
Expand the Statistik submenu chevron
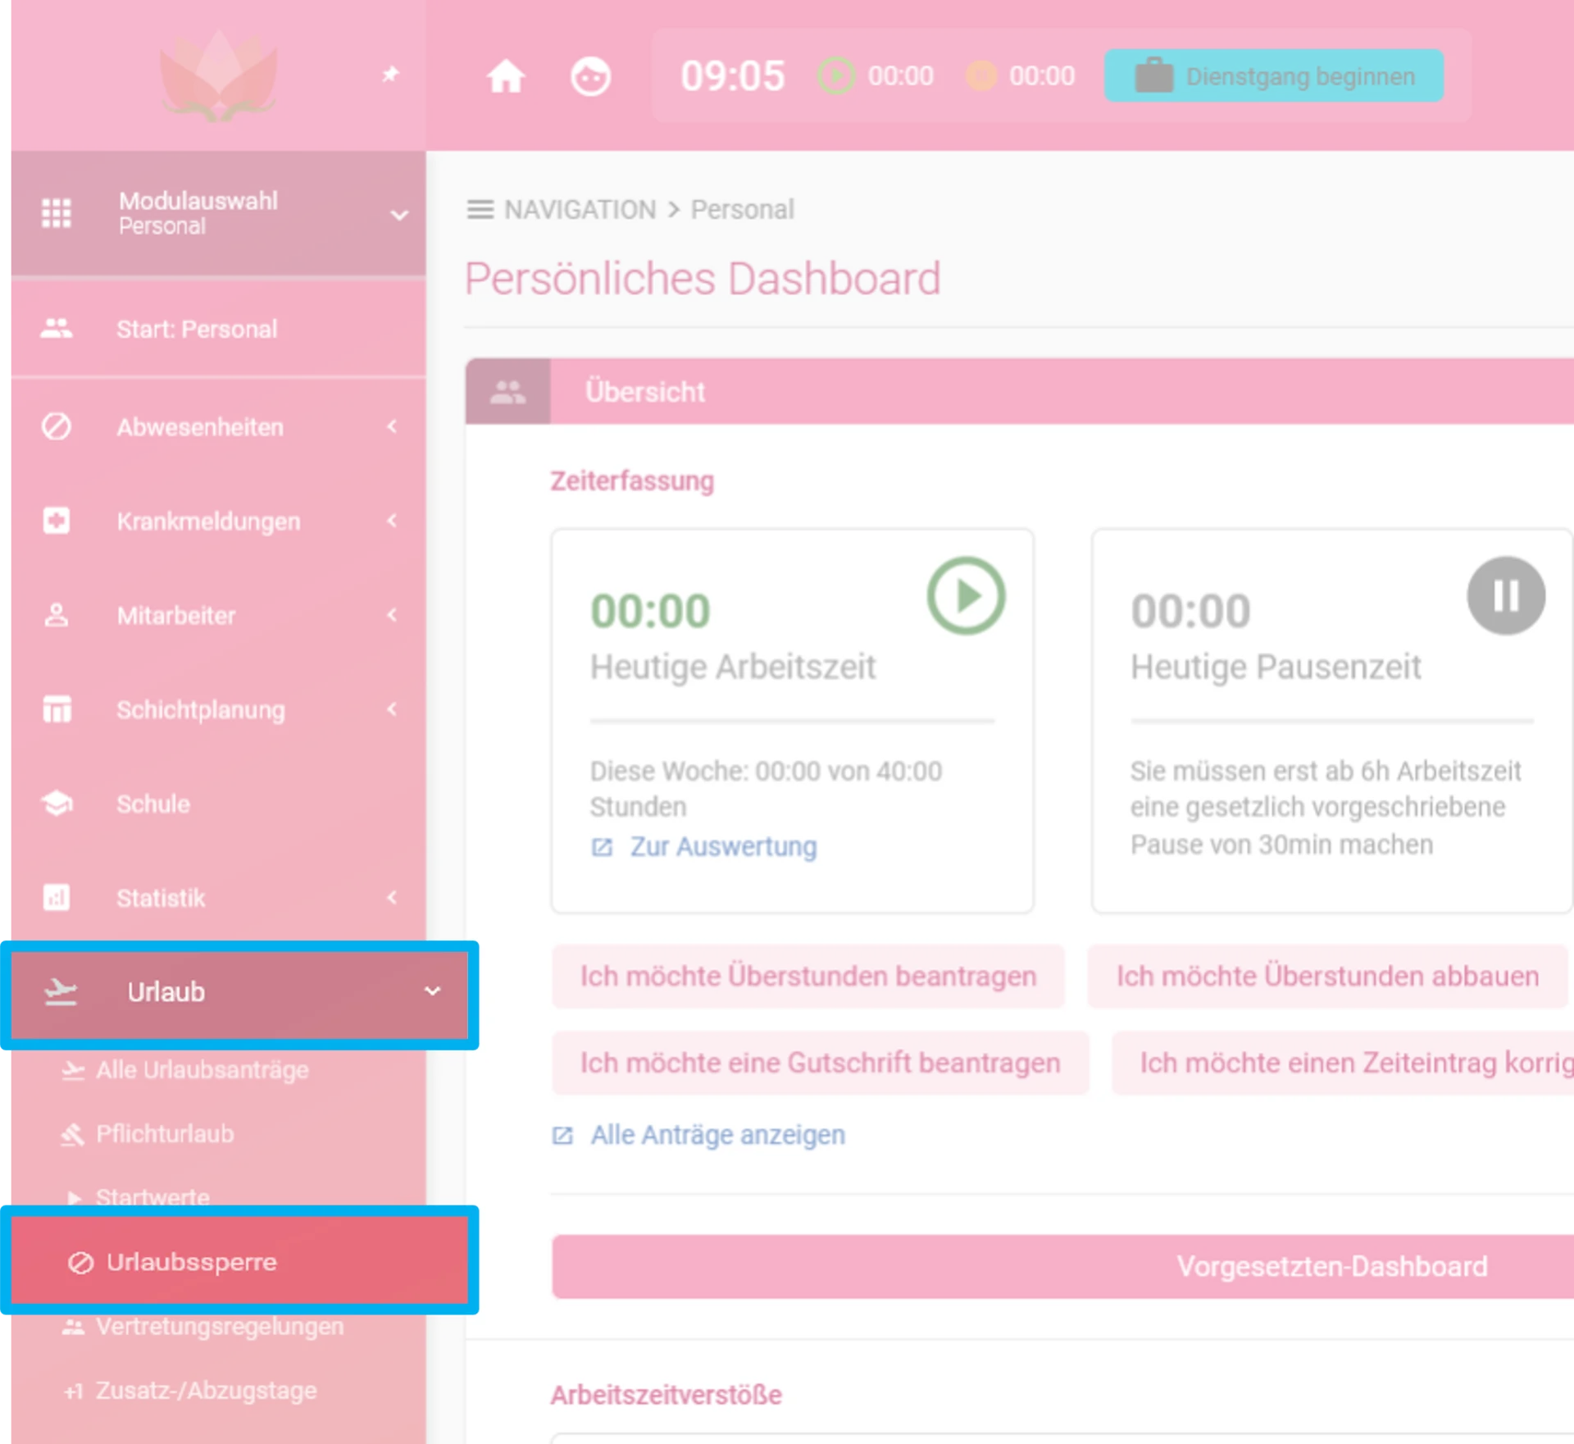(393, 898)
